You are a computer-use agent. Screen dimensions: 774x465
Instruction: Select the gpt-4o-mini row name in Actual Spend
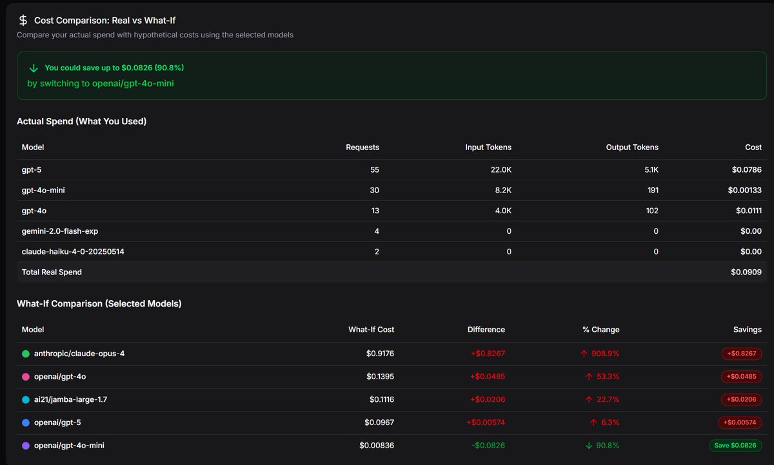(43, 191)
